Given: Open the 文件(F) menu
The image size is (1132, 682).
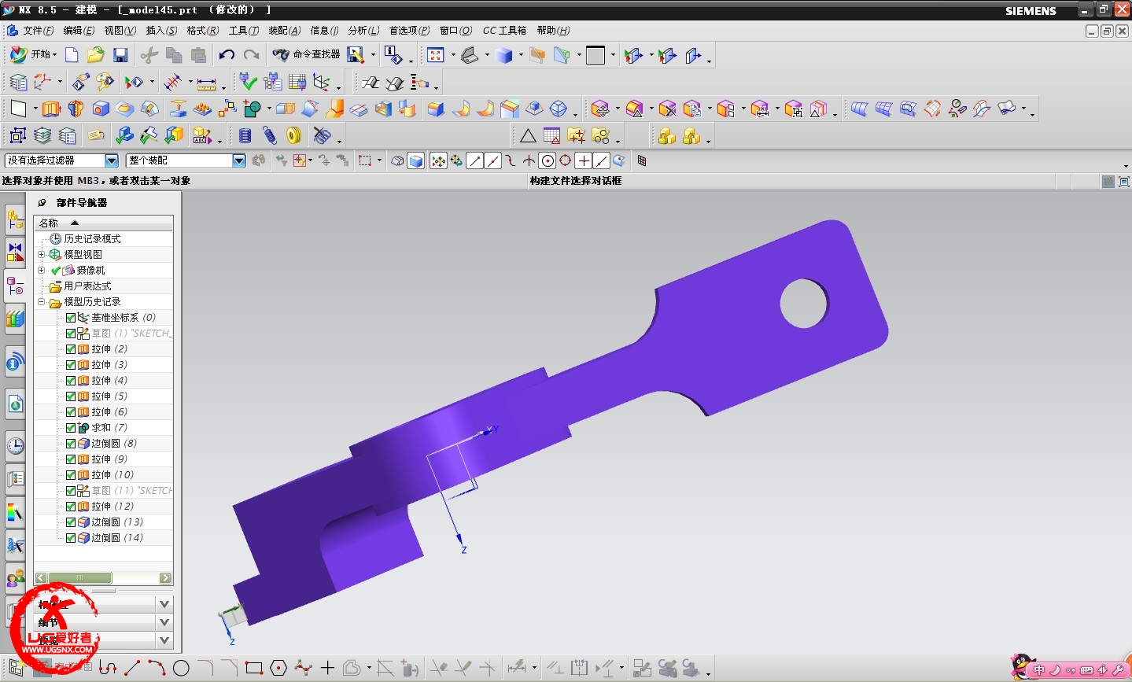Looking at the screenshot, I should pos(39,31).
